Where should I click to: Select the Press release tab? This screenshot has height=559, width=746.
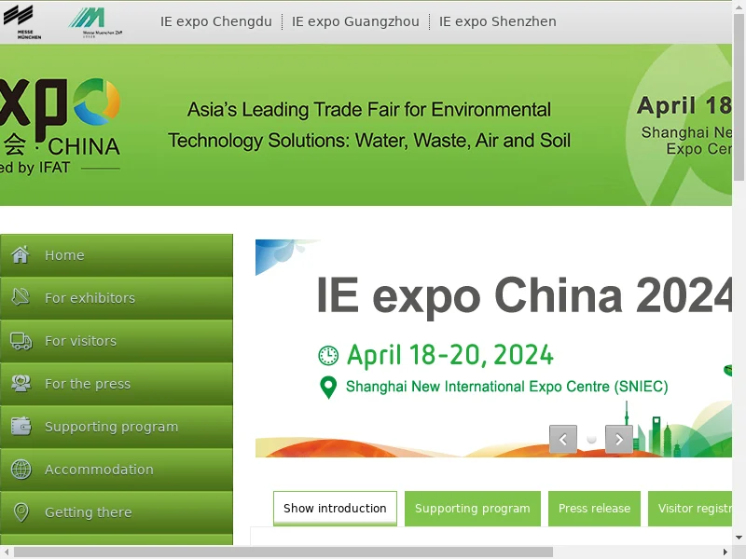coord(594,508)
